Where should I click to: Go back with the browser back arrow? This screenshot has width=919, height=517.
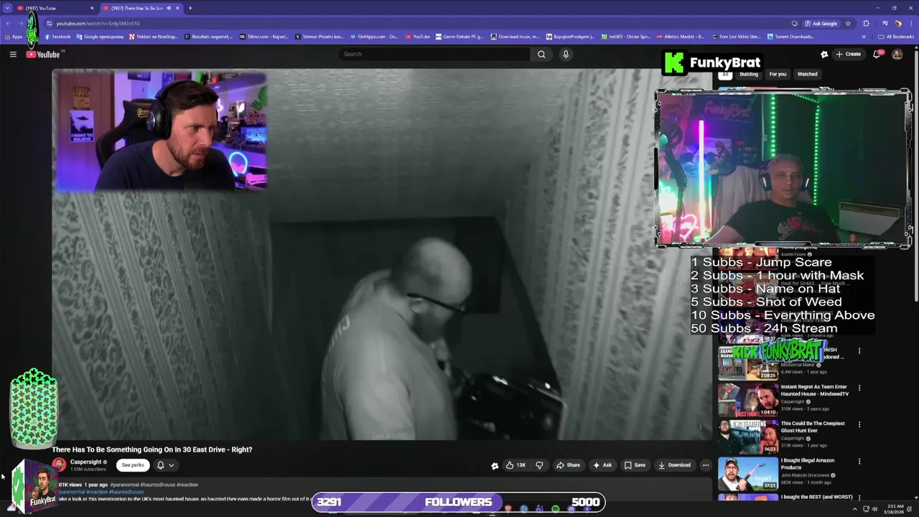pyautogui.click(x=8, y=23)
